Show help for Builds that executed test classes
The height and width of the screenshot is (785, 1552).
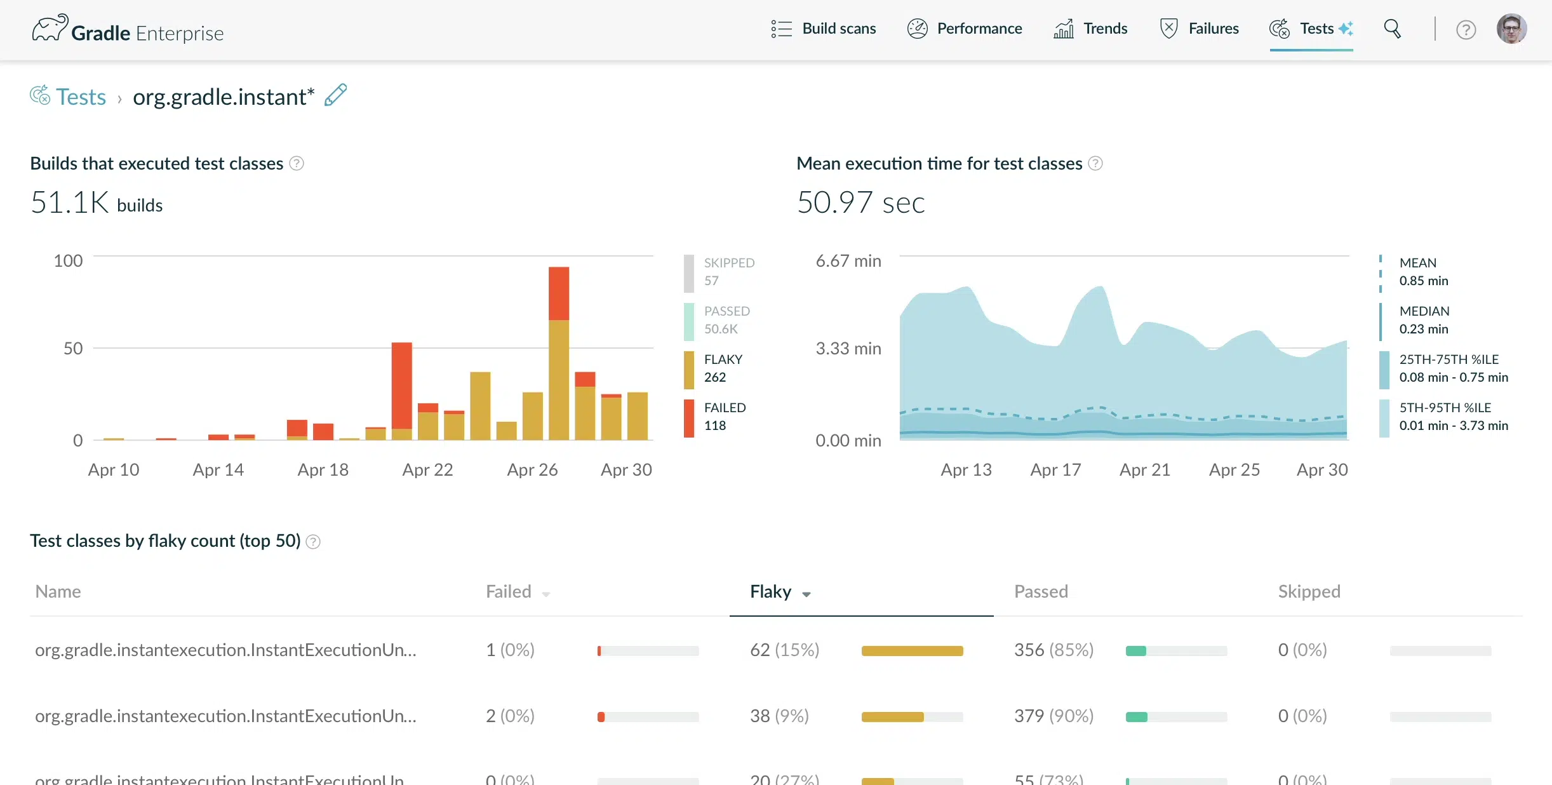click(297, 163)
